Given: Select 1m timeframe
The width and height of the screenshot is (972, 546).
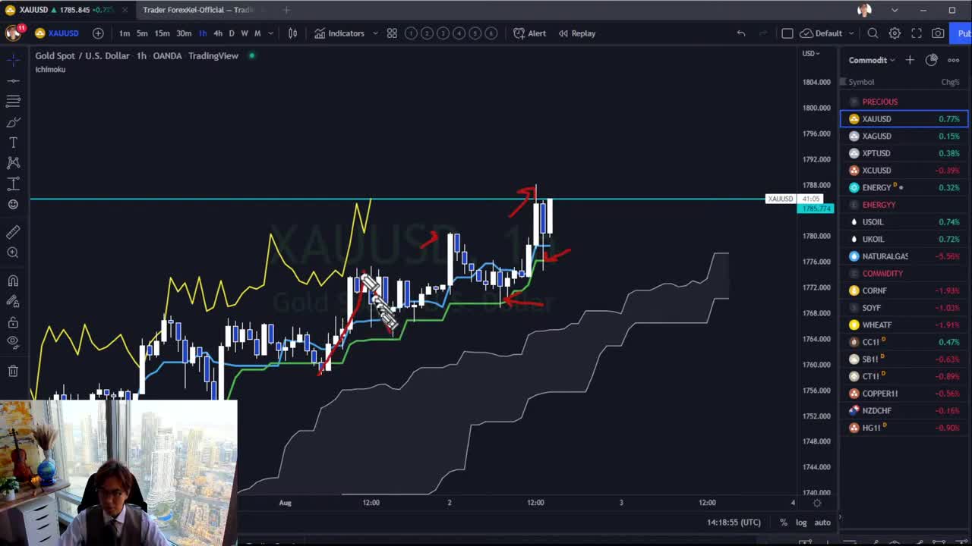Looking at the screenshot, I should (125, 33).
